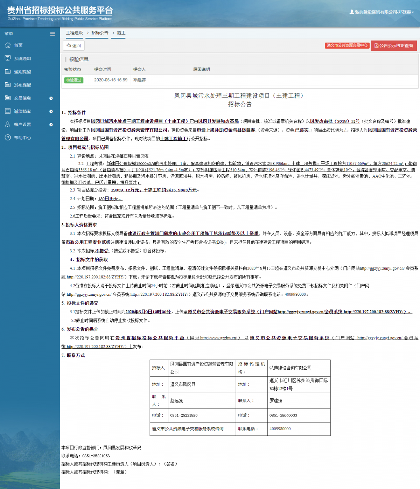
Task: Click the 诚信档案 list icon
Action: (x=8, y=111)
